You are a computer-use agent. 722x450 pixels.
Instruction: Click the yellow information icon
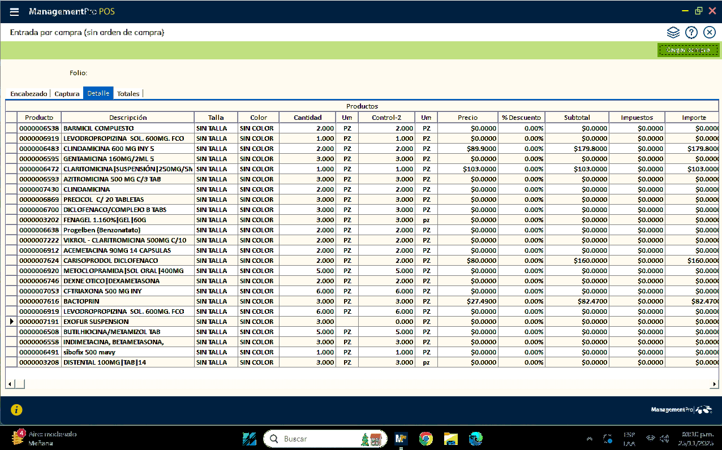(16, 410)
